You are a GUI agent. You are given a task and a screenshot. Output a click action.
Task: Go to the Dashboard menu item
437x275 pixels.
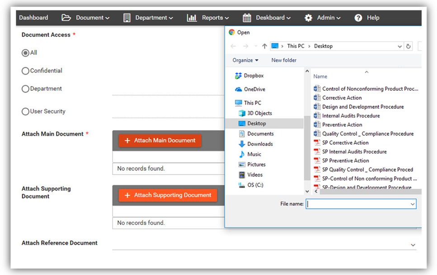tap(33, 18)
